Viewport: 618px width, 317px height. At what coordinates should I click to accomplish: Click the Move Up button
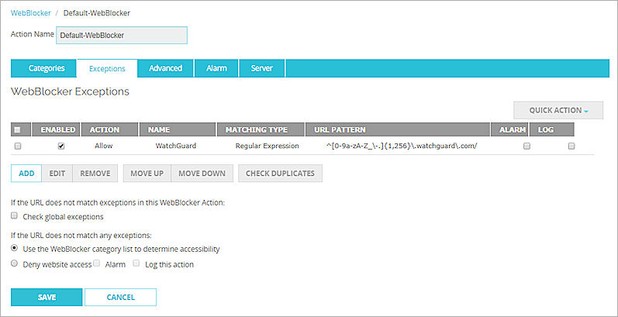pos(147,174)
